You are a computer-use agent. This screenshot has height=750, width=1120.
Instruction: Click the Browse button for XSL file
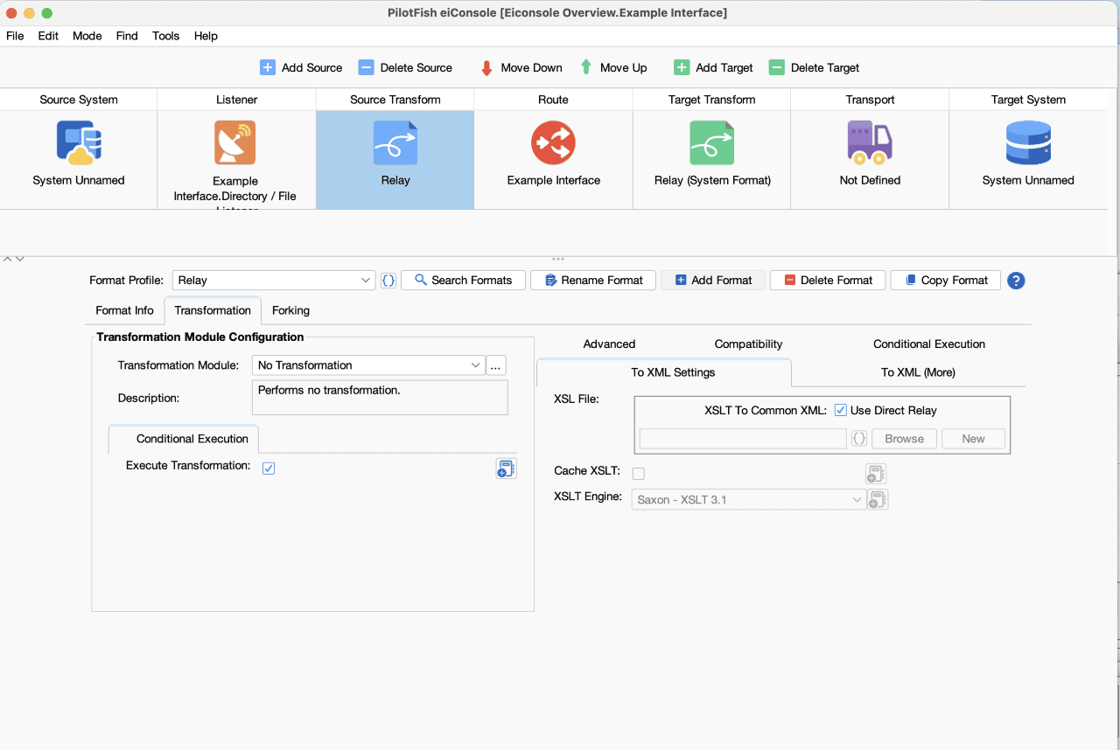904,439
